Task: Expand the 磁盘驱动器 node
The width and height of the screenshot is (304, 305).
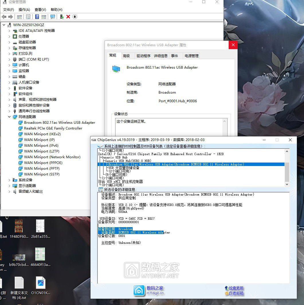Action: 9,42
